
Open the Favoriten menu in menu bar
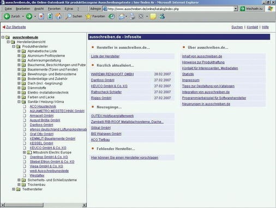54,9
